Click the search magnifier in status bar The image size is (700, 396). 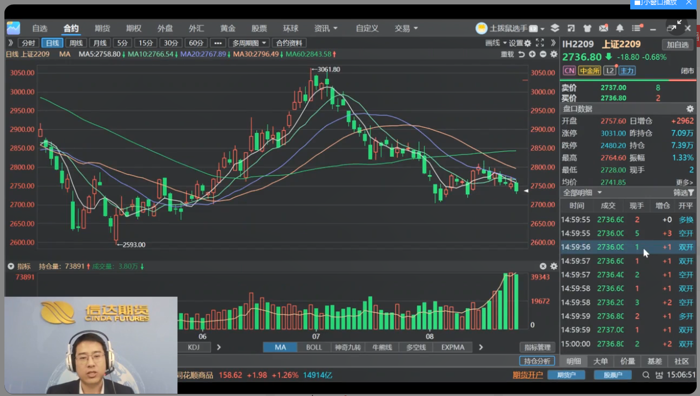(x=646, y=376)
